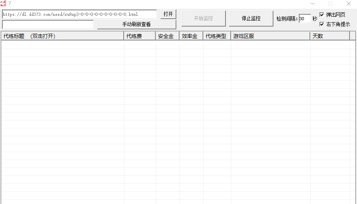Click the red app icon in title bar
The width and height of the screenshot is (357, 204).
(x=3, y=4)
